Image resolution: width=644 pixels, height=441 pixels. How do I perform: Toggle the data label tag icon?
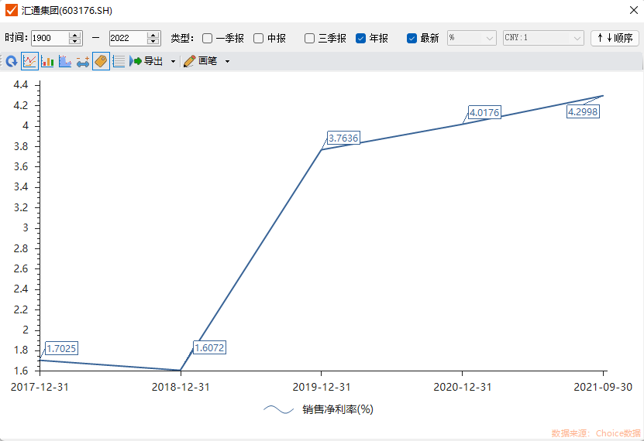(x=101, y=61)
